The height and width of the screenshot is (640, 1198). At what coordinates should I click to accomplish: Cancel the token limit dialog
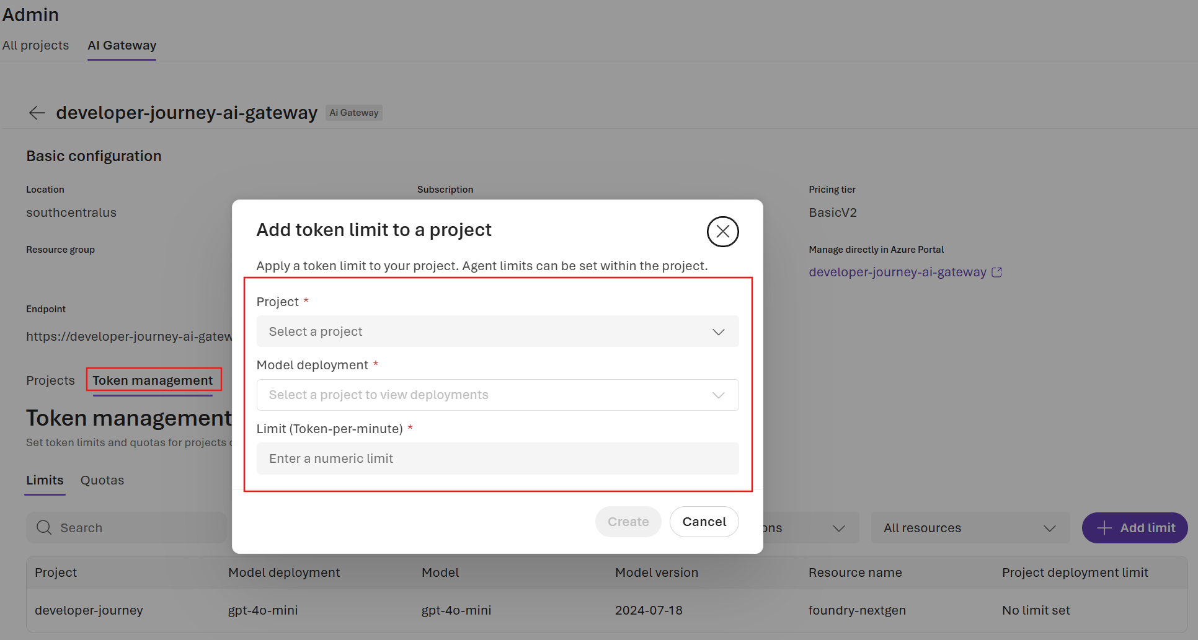pyautogui.click(x=704, y=522)
